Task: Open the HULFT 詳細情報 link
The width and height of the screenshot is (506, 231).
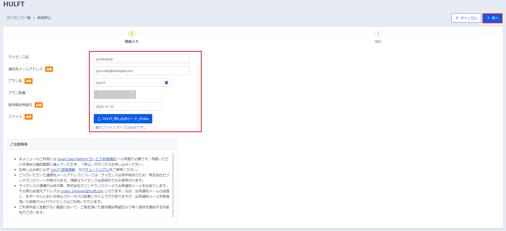Action: click(63, 170)
